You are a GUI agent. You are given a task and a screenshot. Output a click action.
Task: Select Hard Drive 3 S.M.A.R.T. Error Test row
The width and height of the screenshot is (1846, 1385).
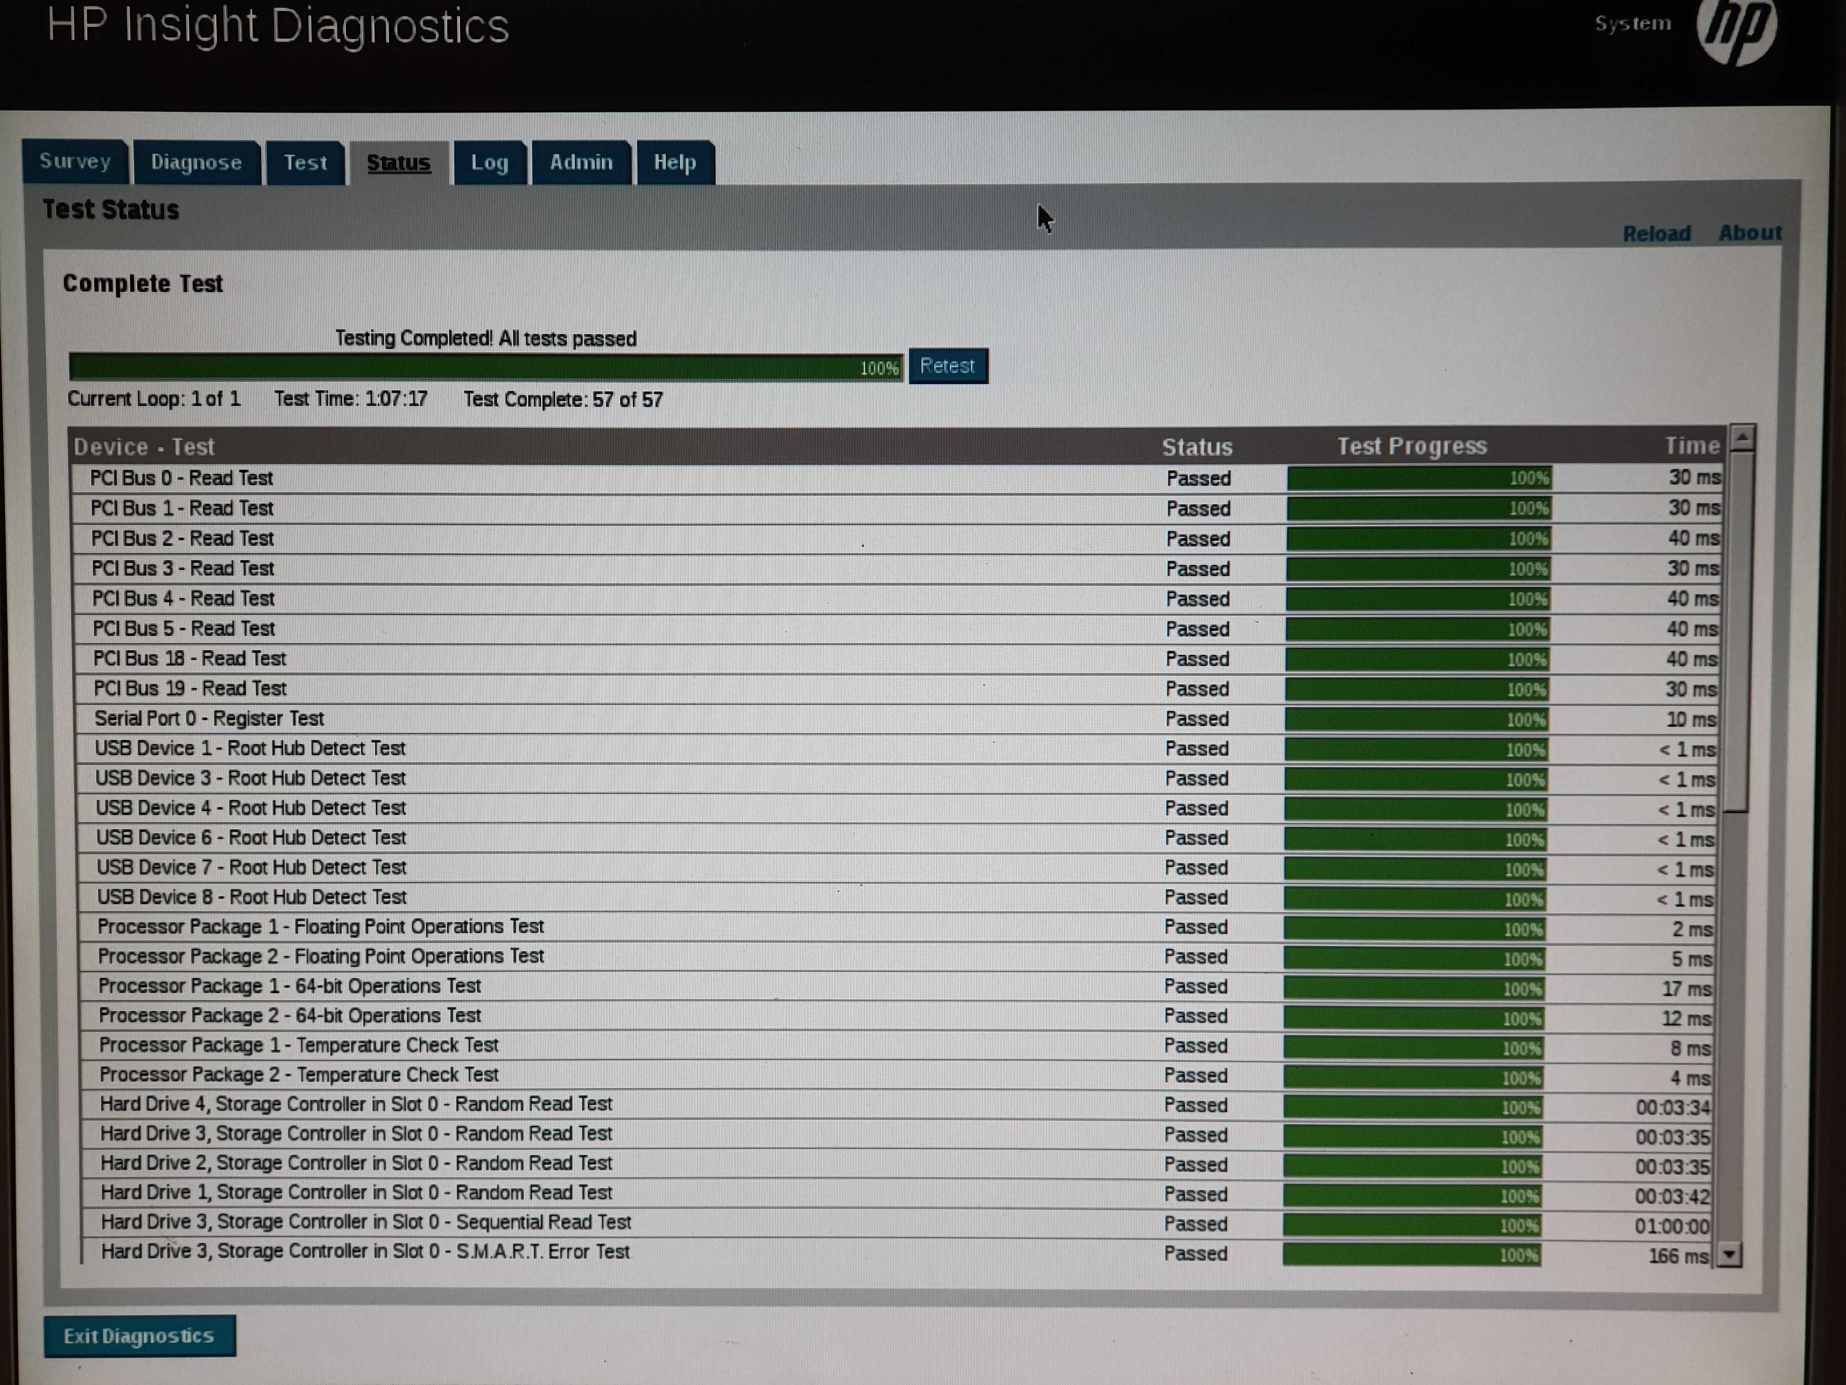(897, 1253)
